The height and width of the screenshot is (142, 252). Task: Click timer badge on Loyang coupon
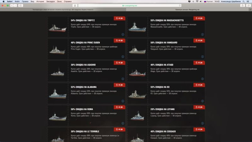tap(199, 107)
